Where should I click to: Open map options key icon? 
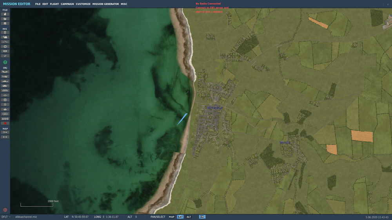coord(5,132)
